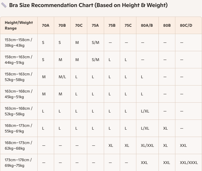Click the 173cm–178cm / 69kg–75kg row label
Viewport: 202px width, 171px height.
18,163
